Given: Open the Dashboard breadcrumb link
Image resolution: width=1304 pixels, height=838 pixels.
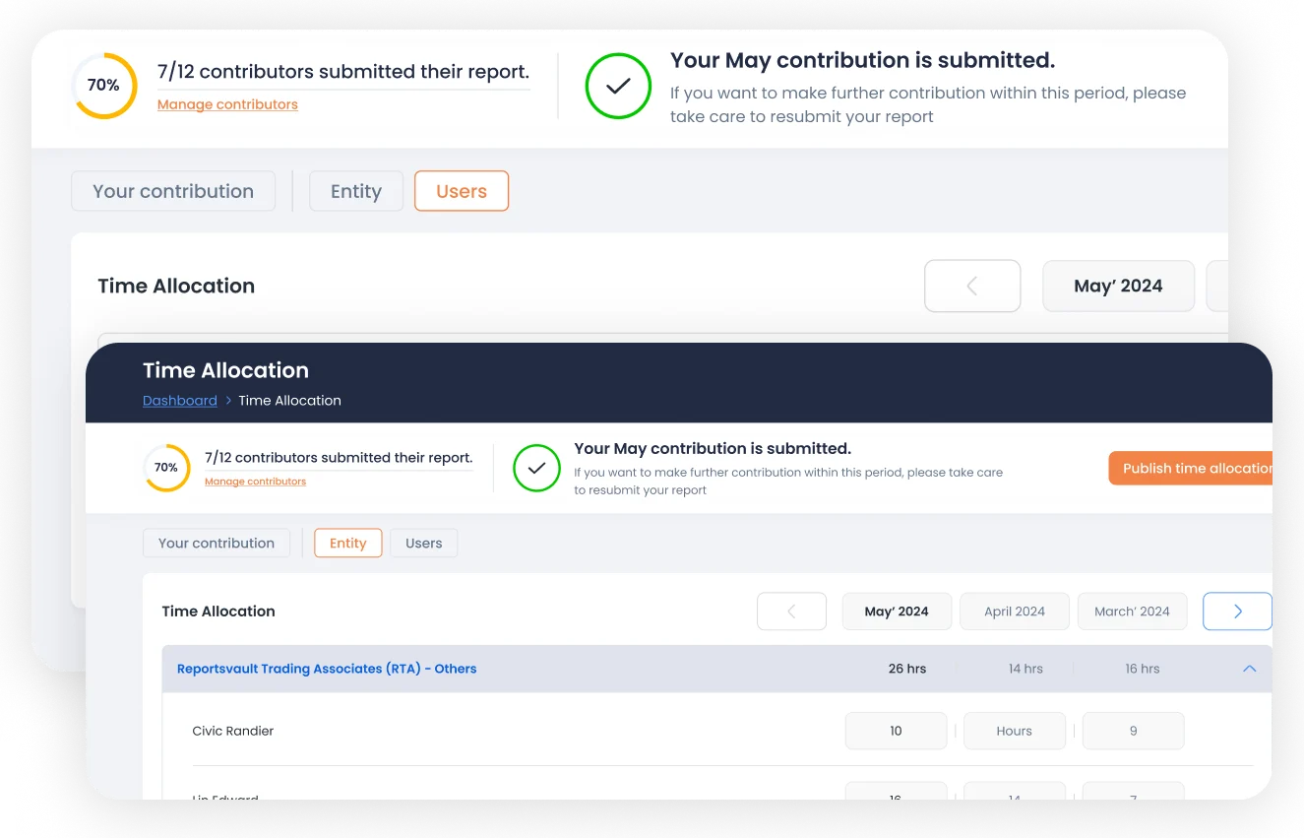Looking at the screenshot, I should point(180,401).
